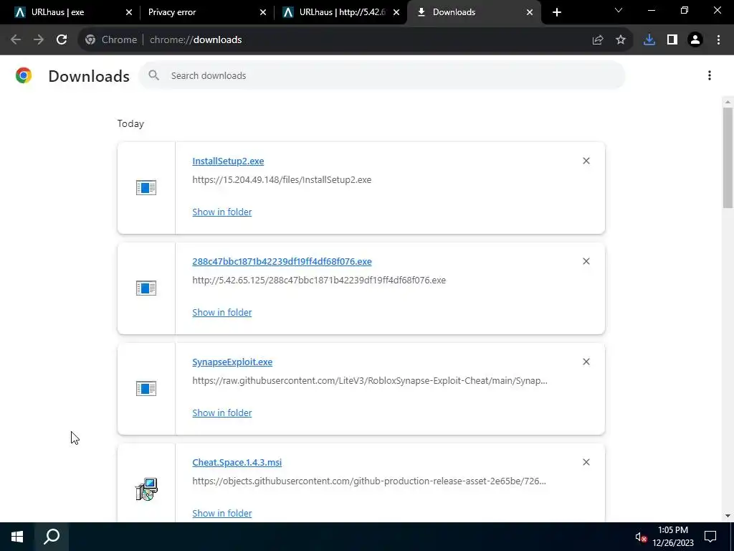
Task: Show SynapseExploit.exe in folder
Action: (x=222, y=413)
